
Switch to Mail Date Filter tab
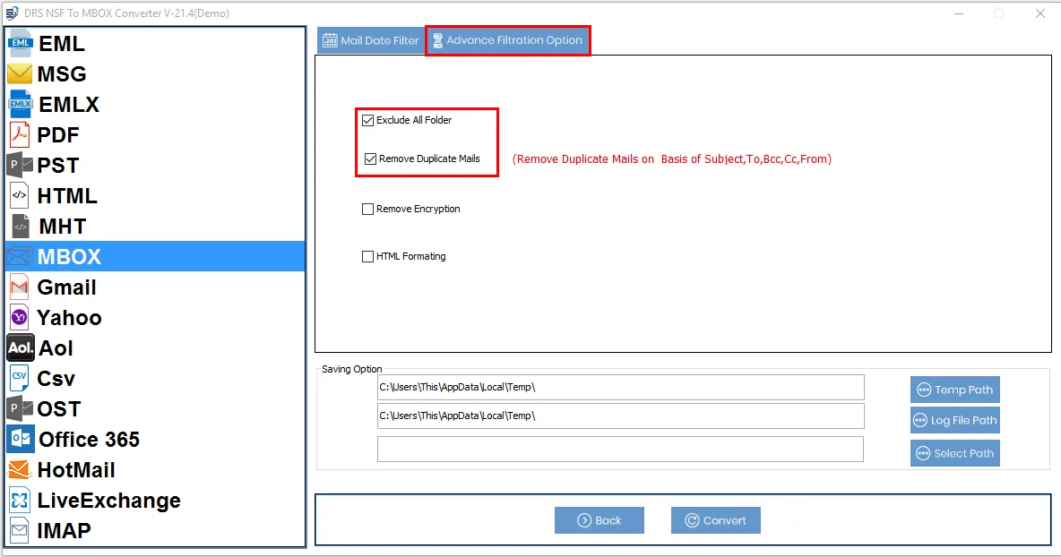coord(371,40)
